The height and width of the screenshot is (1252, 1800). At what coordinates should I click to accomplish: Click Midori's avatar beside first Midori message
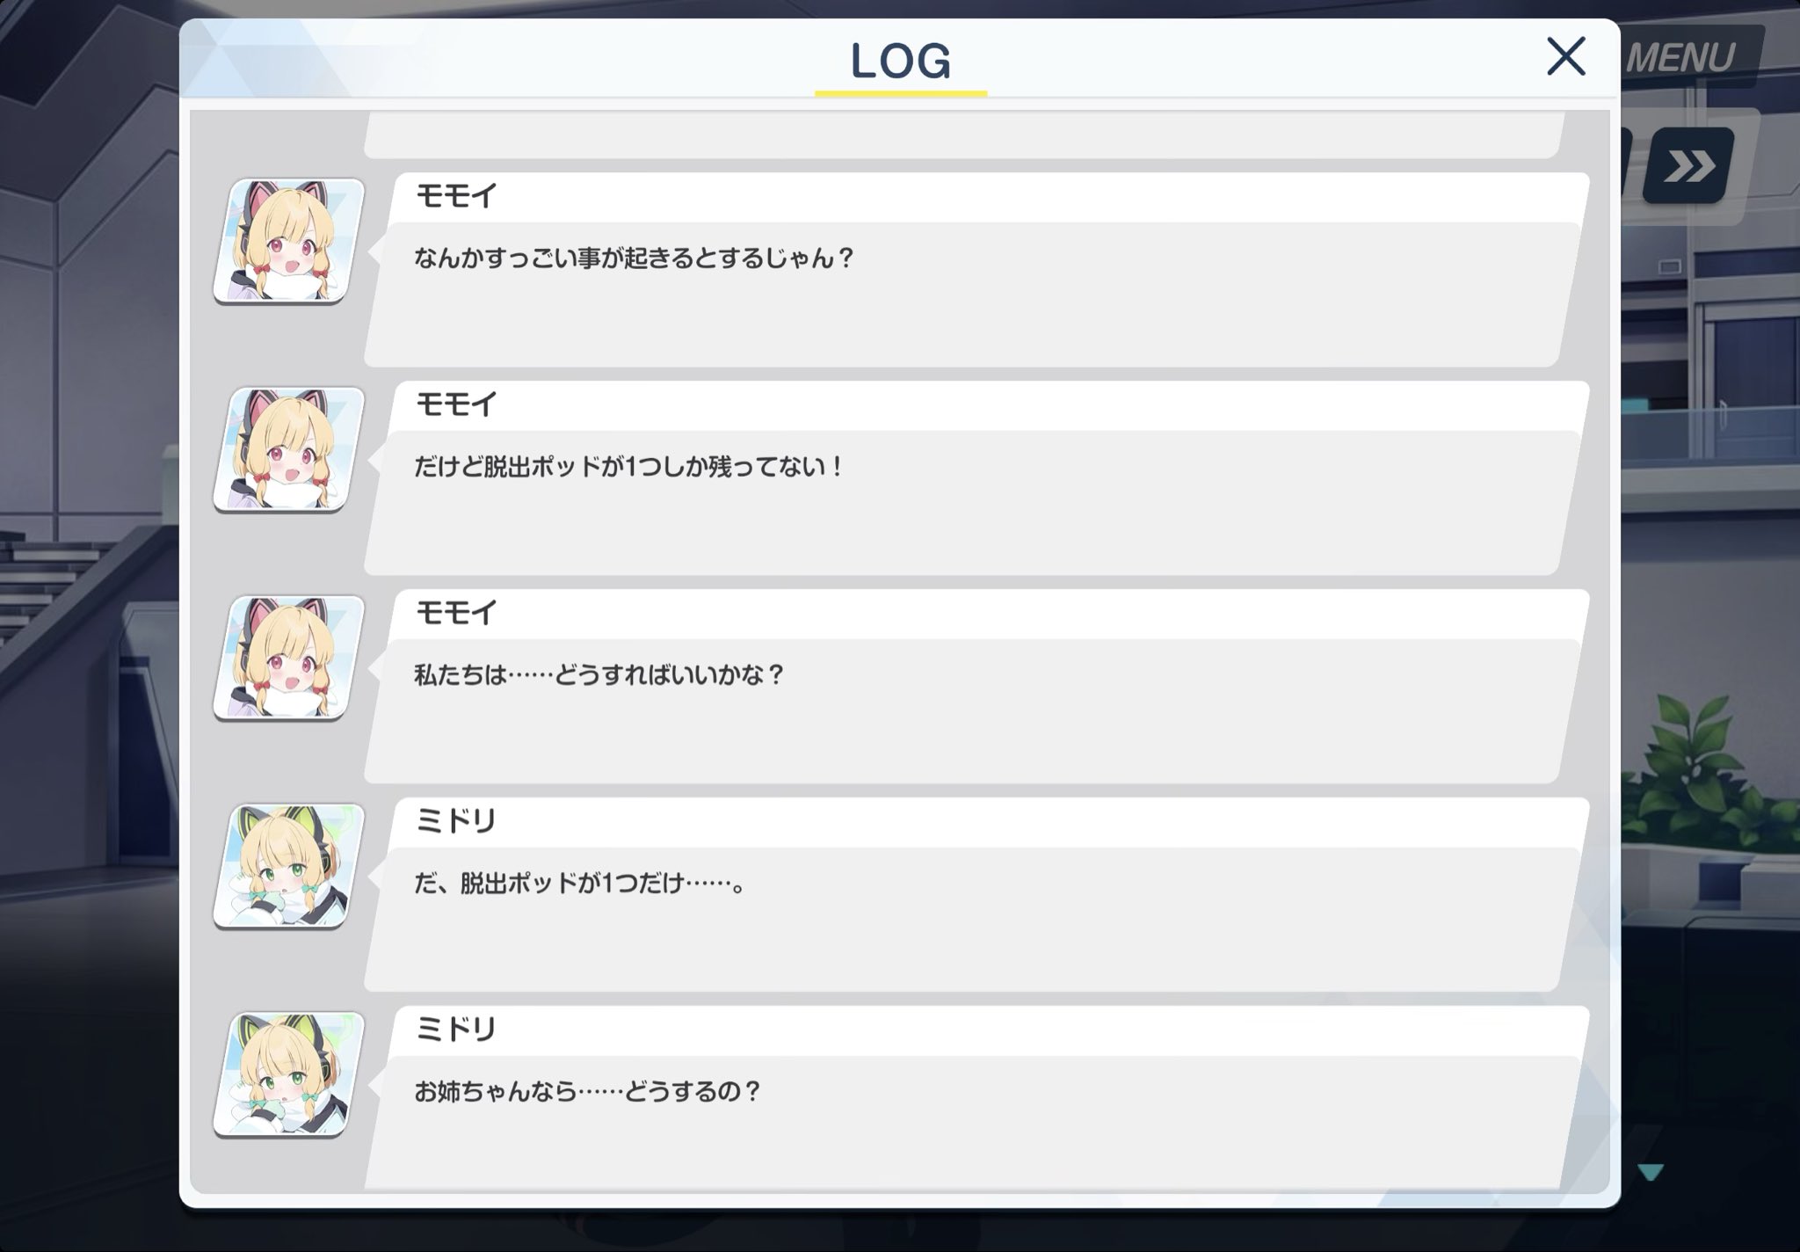click(289, 866)
